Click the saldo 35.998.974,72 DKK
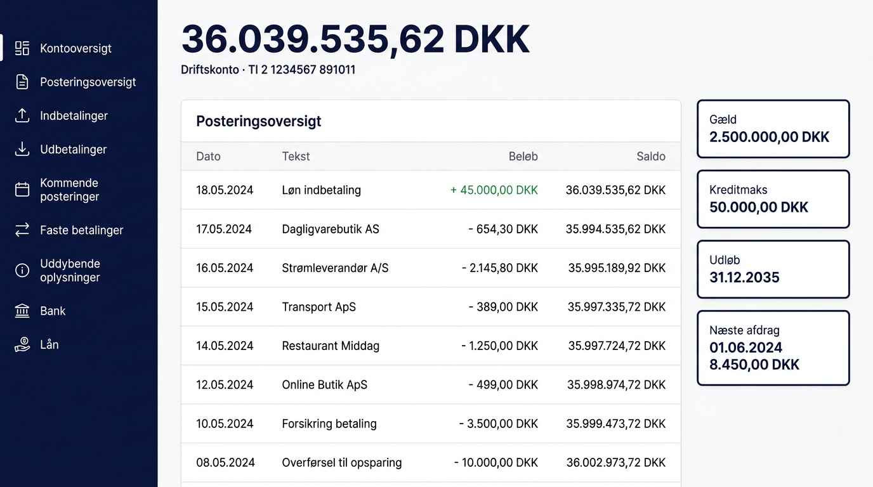This screenshot has width=873, height=487. coord(617,384)
